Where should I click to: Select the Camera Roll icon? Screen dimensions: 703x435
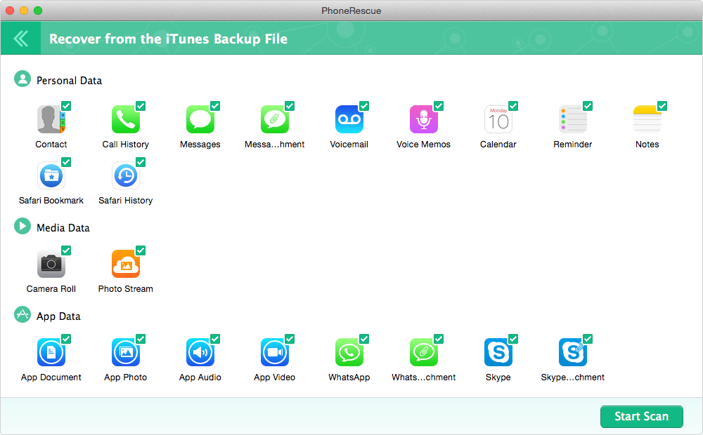[51, 264]
